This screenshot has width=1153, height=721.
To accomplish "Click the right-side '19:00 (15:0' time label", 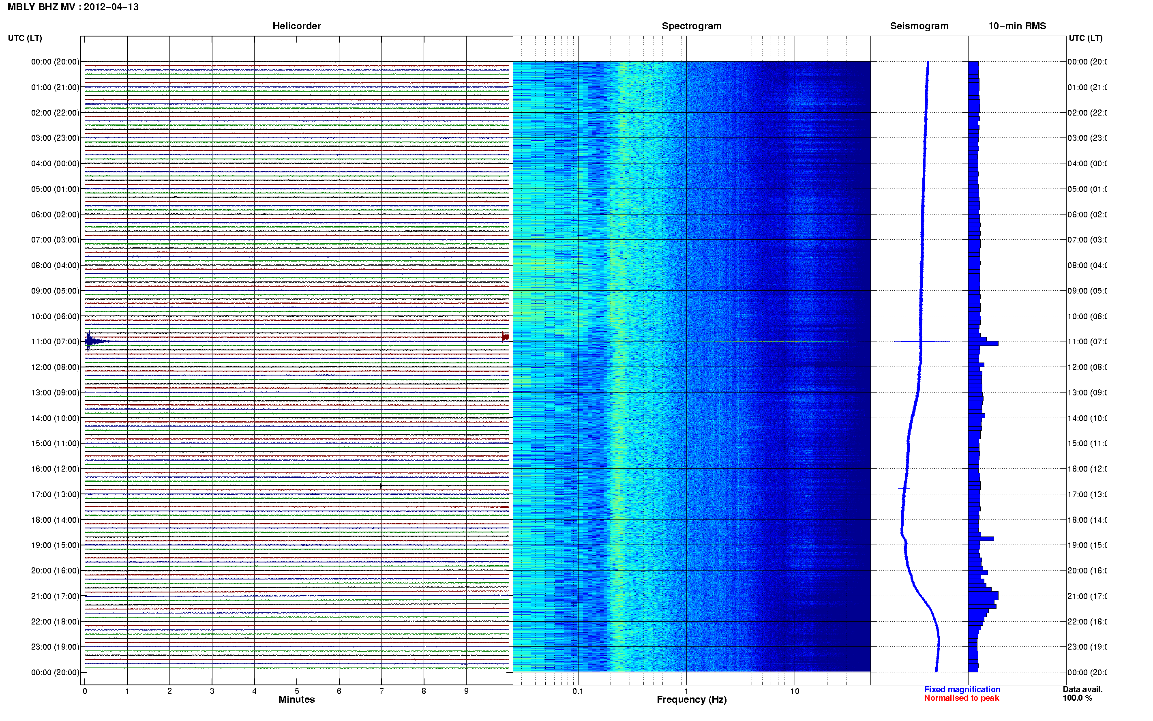I will pos(1087,545).
